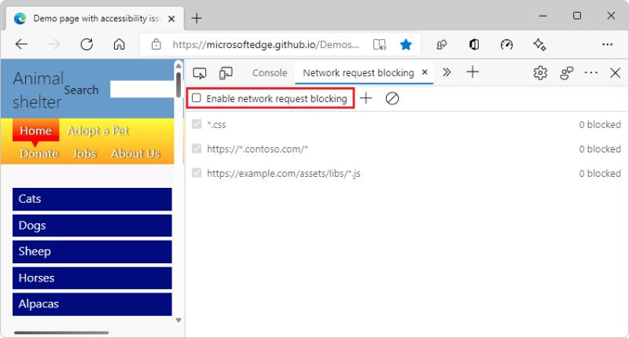Enable network request blocking checkbox
Viewport: 629px width, 338px height.
(196, 97)
